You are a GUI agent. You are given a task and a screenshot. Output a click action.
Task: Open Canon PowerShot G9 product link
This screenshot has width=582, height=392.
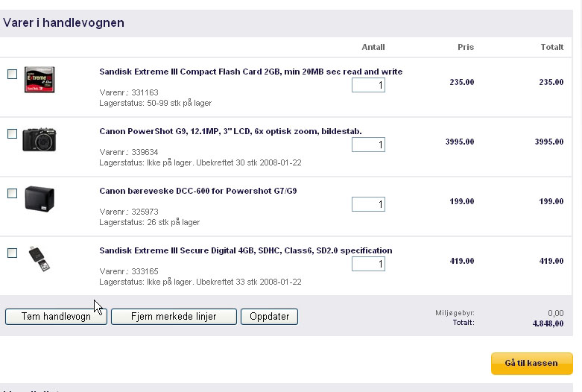(x=230, y=131)
